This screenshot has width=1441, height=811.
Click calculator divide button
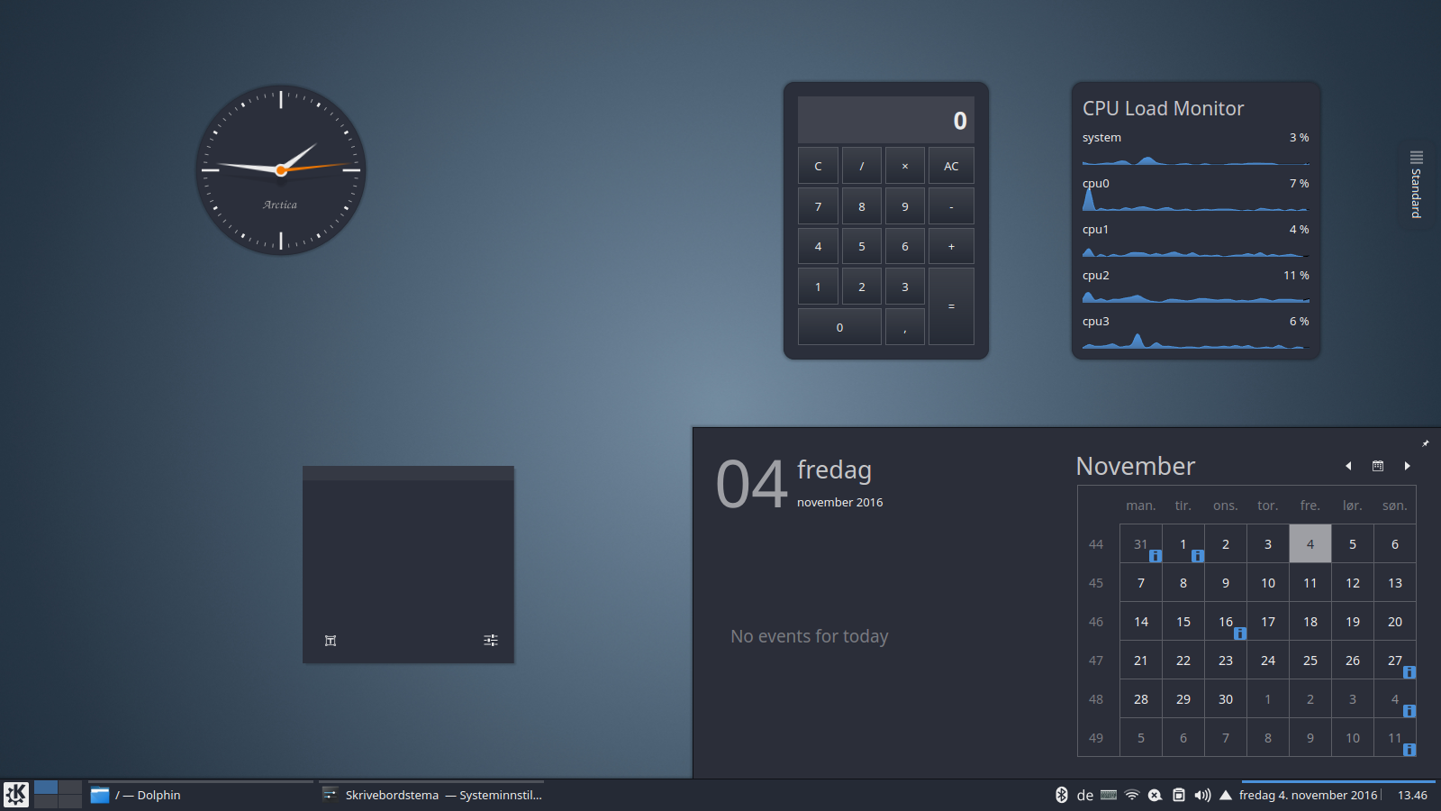(862, 166)
